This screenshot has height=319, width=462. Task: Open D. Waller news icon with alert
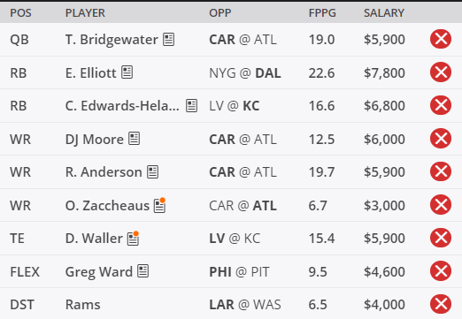(133, 238)
